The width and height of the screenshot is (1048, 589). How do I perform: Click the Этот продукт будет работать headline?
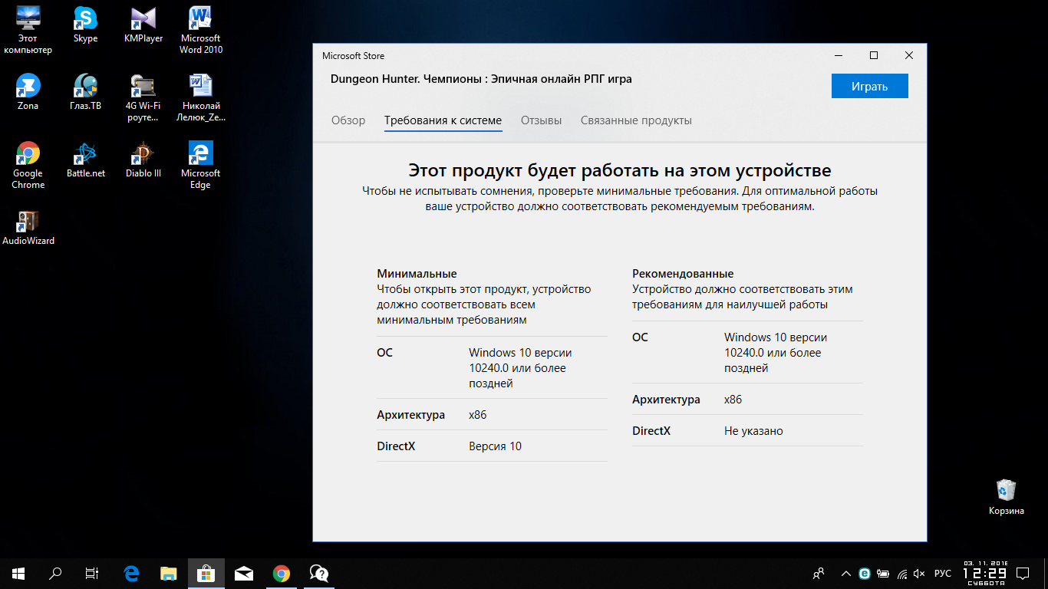(x=620, y=170)
